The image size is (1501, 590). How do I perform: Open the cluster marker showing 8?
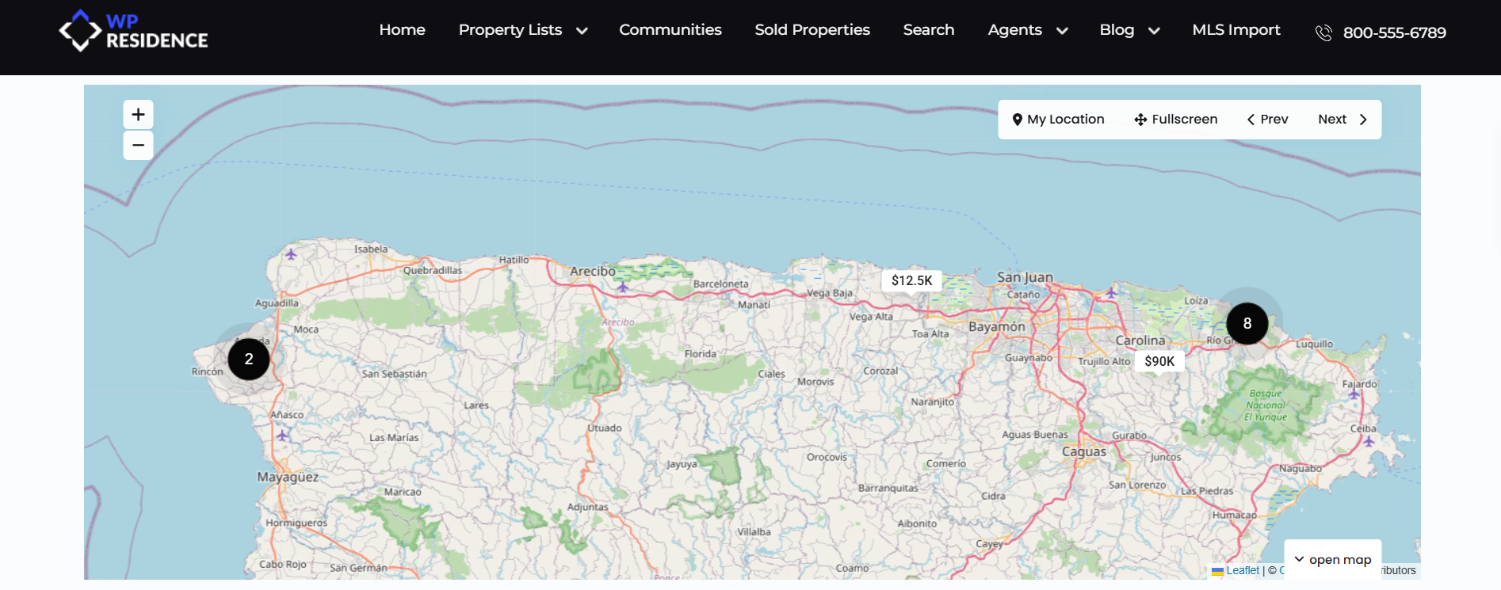pyautogui.click(x=1247, y=324)
